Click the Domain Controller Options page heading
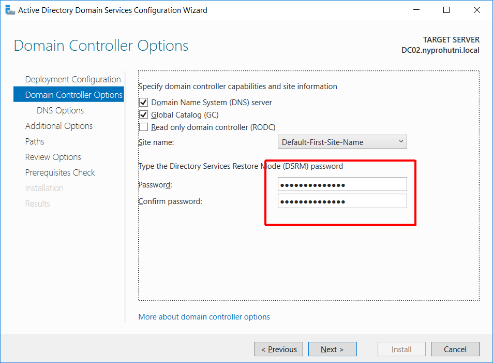The height and width of the screenshot is (363, 493). 101,46
